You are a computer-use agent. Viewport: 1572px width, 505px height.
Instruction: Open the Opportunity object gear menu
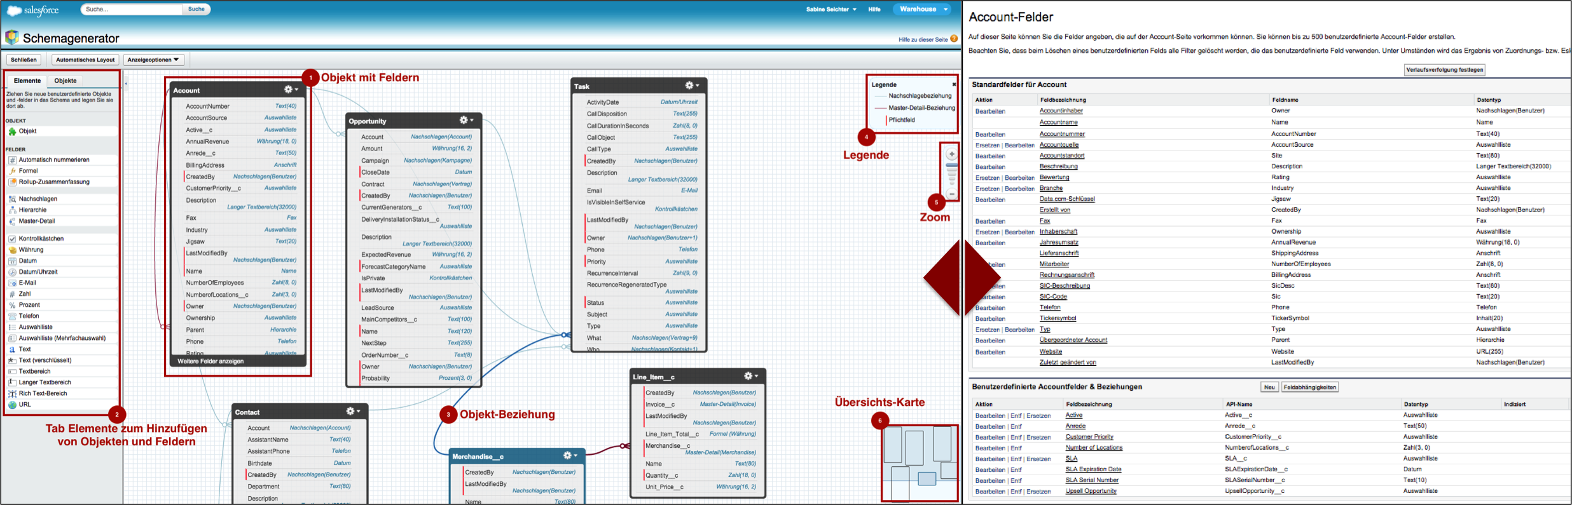[x=467, y=120]
